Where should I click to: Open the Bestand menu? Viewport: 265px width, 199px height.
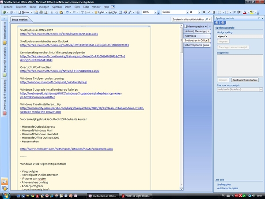(8, 7)
